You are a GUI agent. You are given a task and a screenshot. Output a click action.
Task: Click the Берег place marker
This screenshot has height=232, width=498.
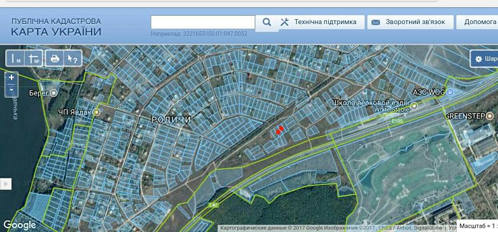click(54, 93)
